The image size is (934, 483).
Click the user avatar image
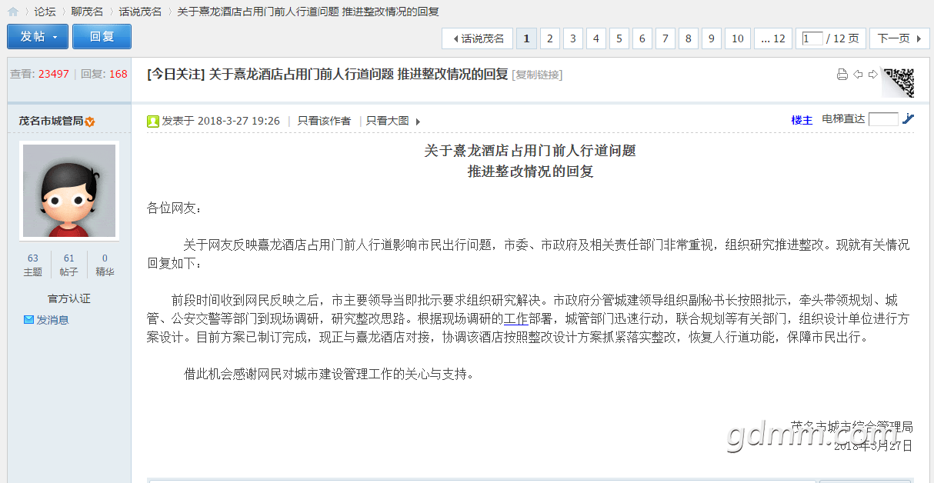pyautogui.click(x=69, y=191)
